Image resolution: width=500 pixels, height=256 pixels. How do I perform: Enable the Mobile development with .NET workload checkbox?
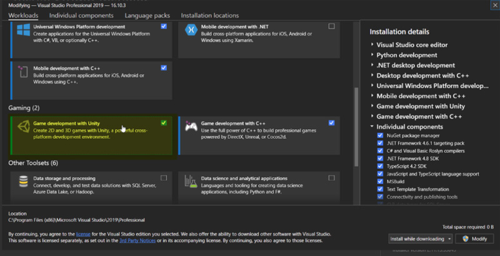(331, 26)
